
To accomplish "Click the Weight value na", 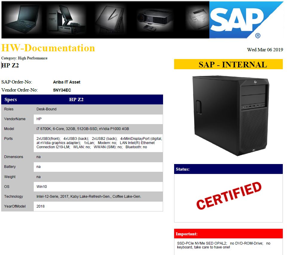I will click(39, 177).
